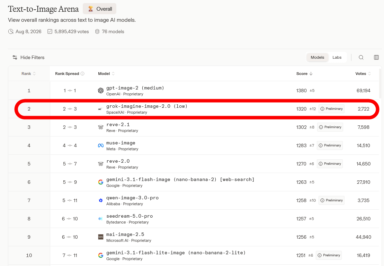Click the 76 models text
The width and height of the screenshot is (384, 266).
tap(113, 31)
